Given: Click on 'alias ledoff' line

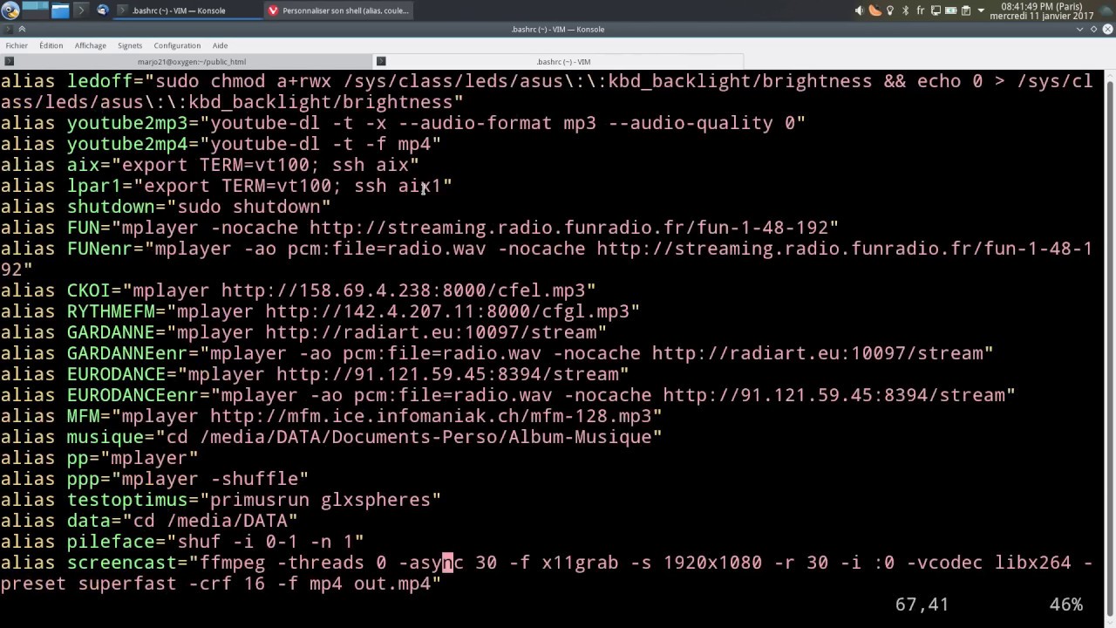Looking at the screenshot, I should pos(547,92).
